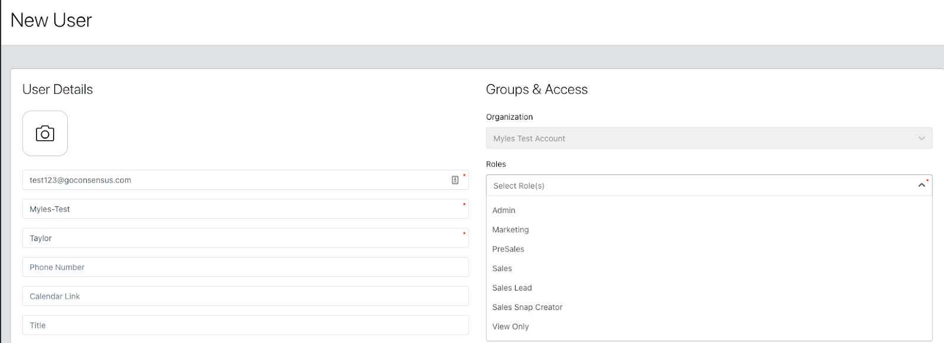Choose the Sales Lead role
944x343 pixels.
pos(512,288)
